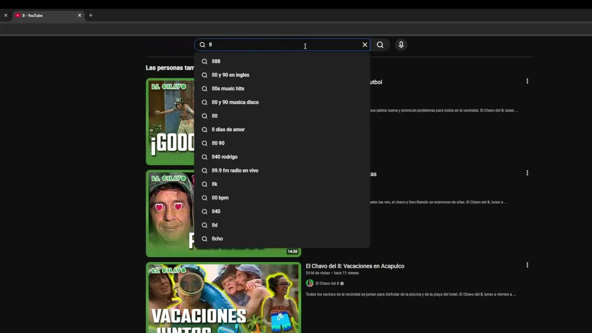Viewport: 592px width, 333px height.
Task: Click the 'Las personas tam...' section heading
Action: click(170, 68)
